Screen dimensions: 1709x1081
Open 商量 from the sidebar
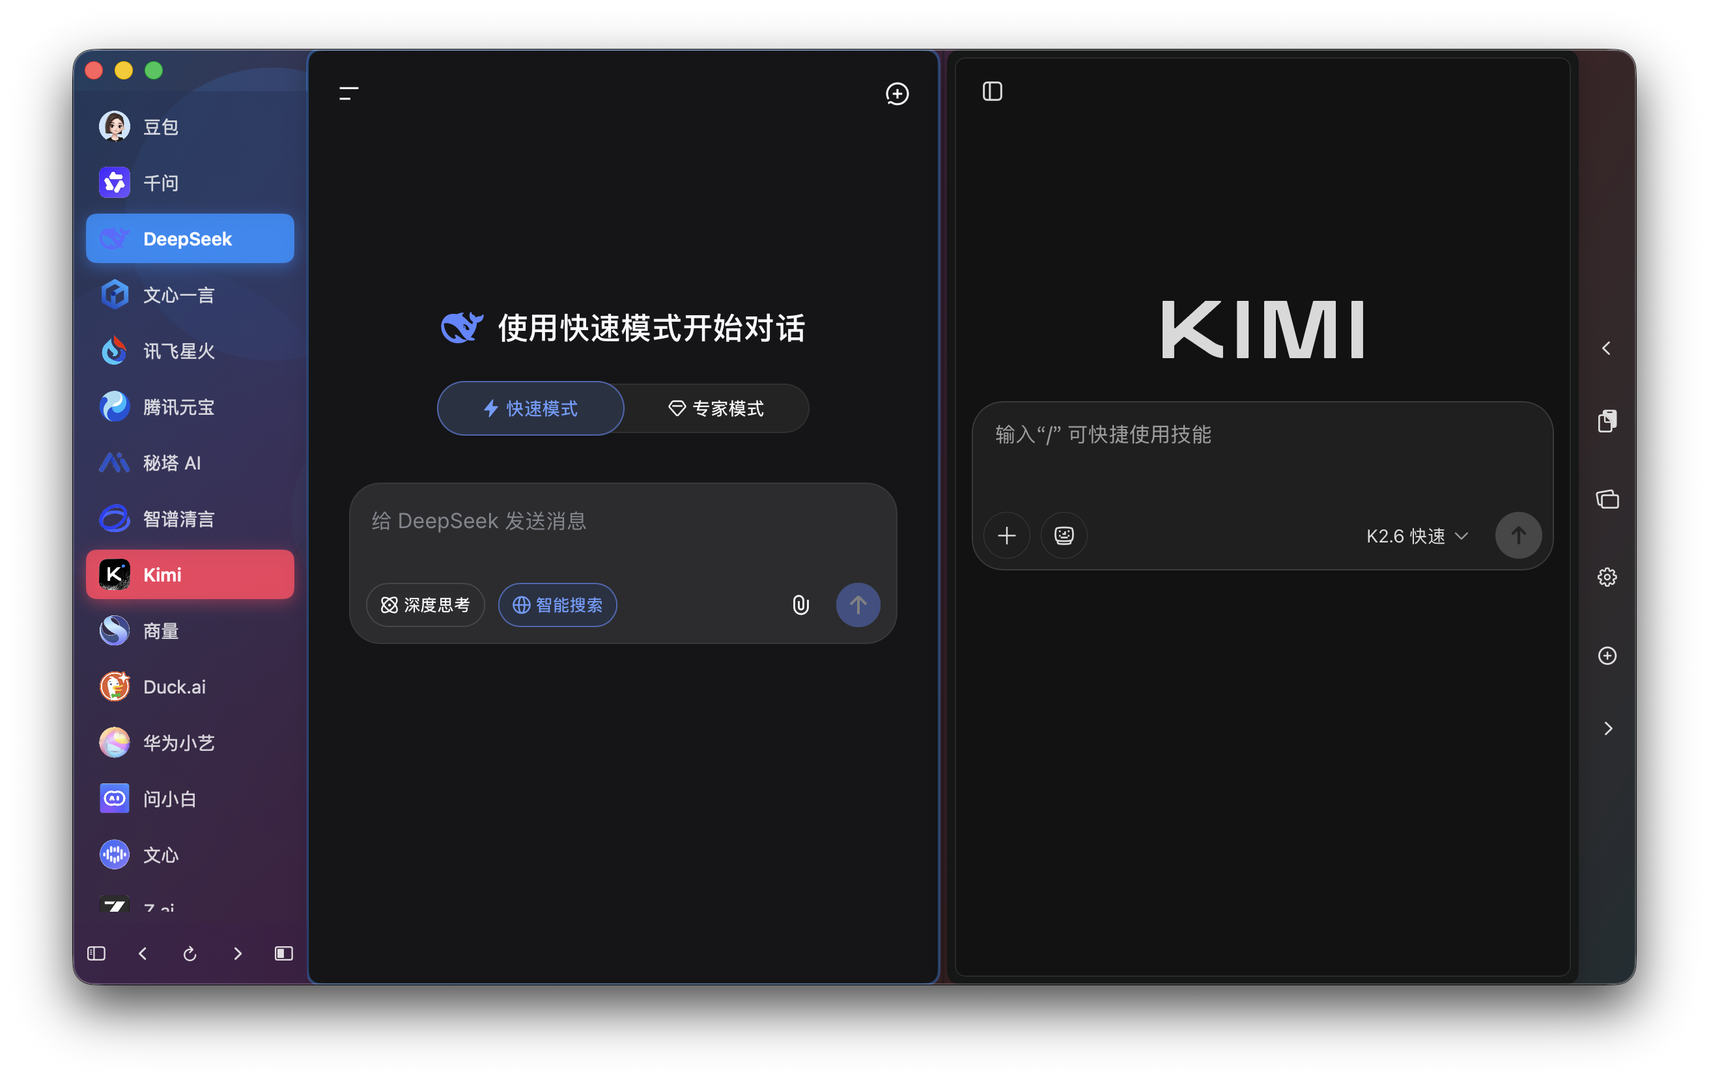tap(190, 630)
